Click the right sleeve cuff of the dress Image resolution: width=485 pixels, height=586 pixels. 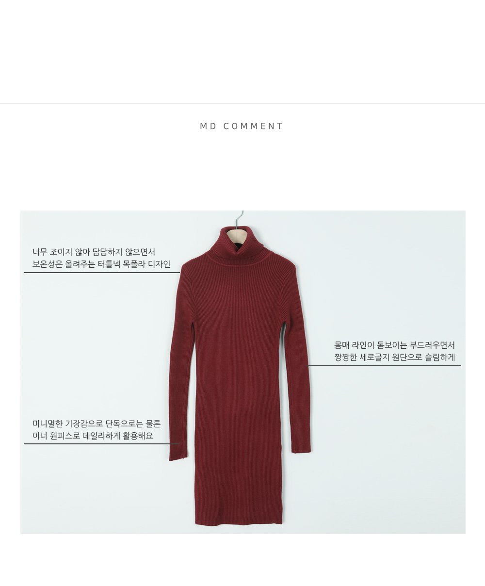(x=302, y=446)
